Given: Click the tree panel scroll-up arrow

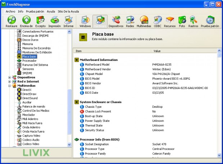Looking at the screenshot, I should (x=69, y=31).
